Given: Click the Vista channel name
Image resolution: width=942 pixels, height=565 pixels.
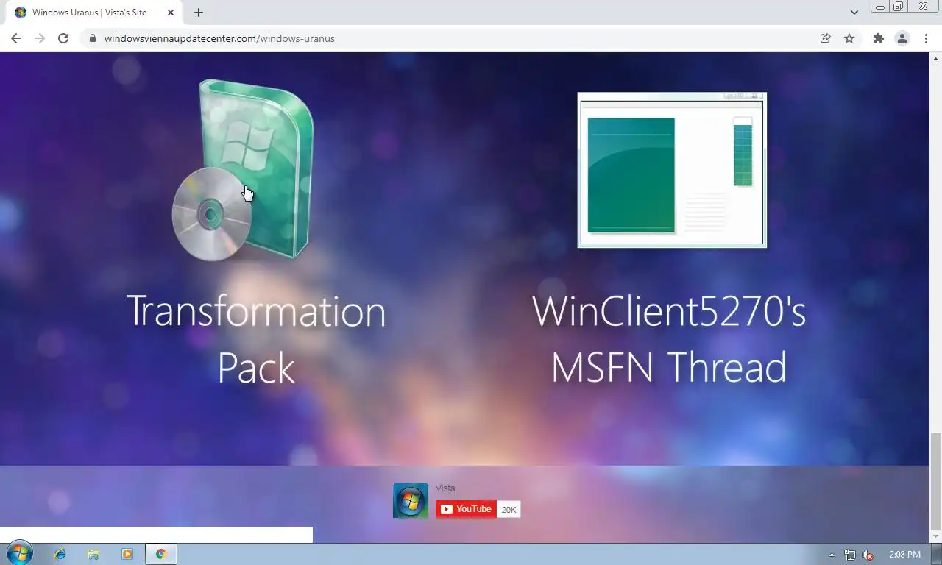Looking at the screenshot, I should pos(445,488).
